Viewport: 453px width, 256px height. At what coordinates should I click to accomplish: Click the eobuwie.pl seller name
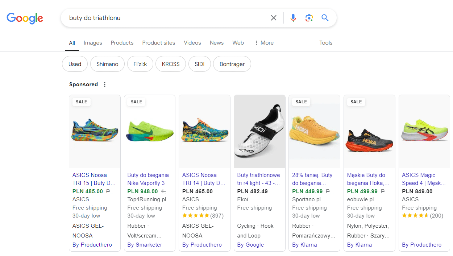point(360,199)
